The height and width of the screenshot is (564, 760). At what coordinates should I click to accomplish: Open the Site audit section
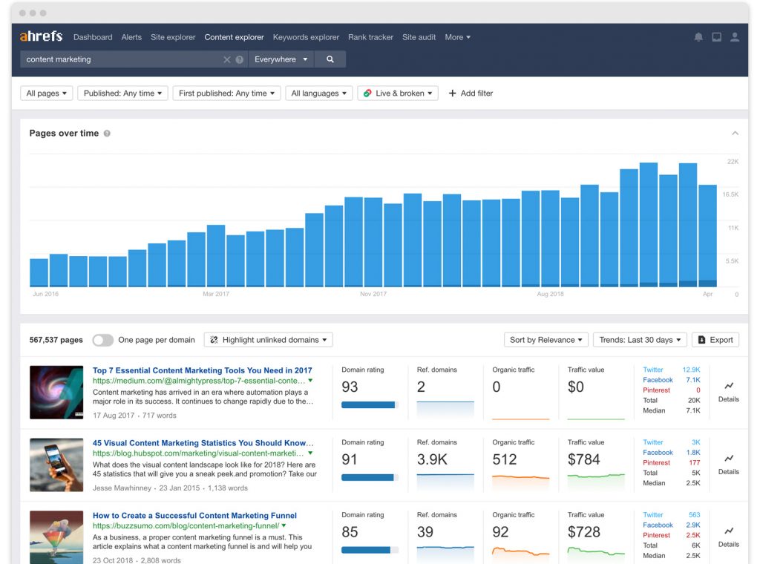pos(419,36)
